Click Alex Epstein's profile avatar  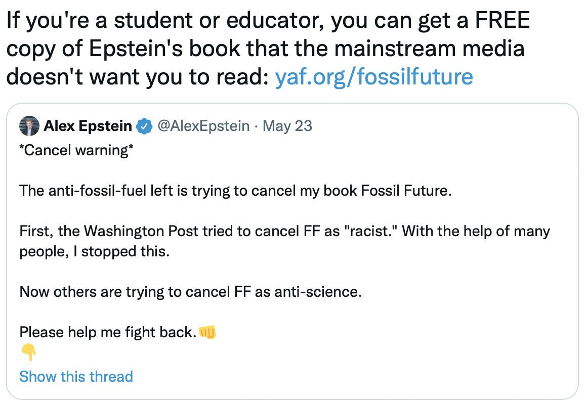click(x=29, y=126)
